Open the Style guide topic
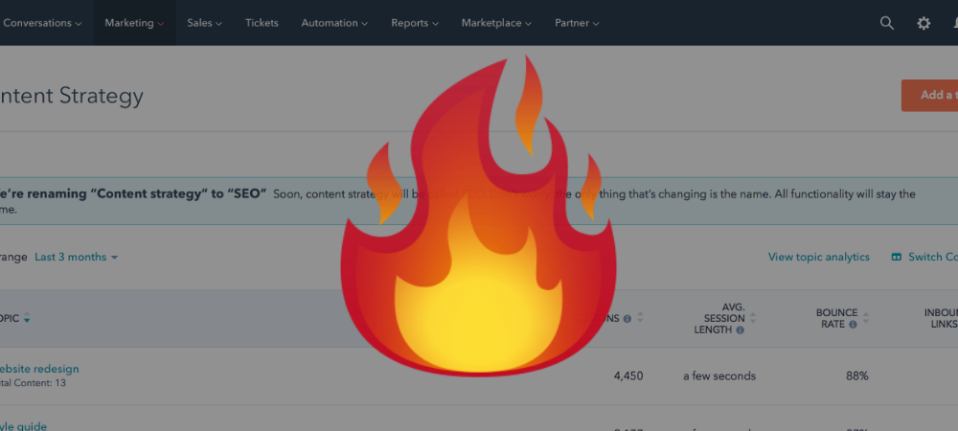The height and width of the screenshot is (431, 958). coord(23,426)
